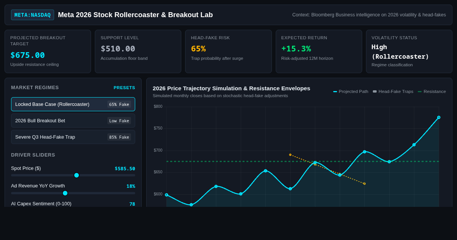Click the $585.50 spot price value
Viewport: 457px width, 240px height.
[x=125, y=168]
